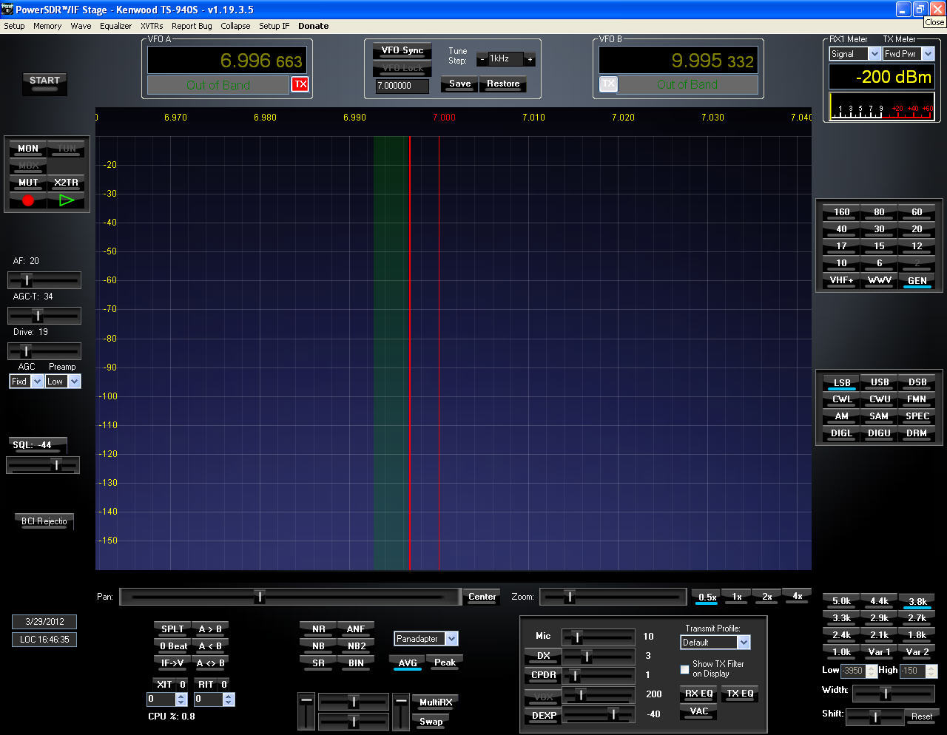Select the AM mode button

tap(842, 417)
